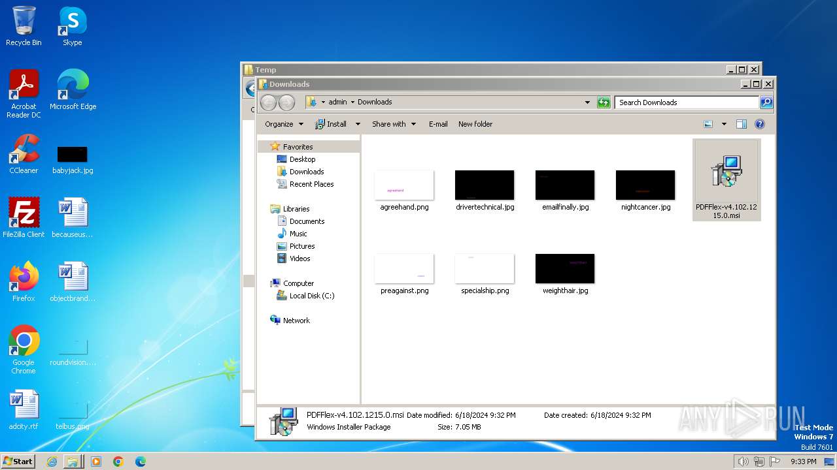The image size is (837, 470).
Task: Create a New folder
Action: click(x=475, y=124)
